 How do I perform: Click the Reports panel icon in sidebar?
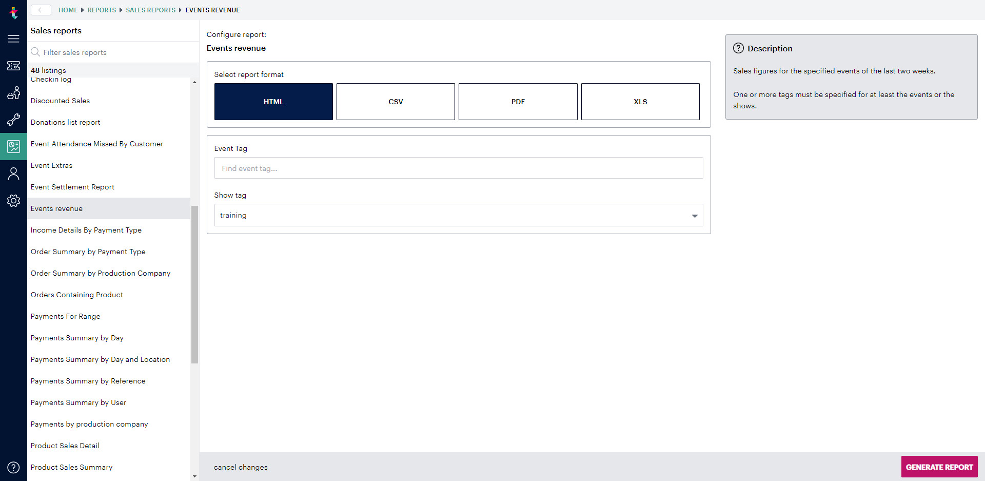coord(14,146)
